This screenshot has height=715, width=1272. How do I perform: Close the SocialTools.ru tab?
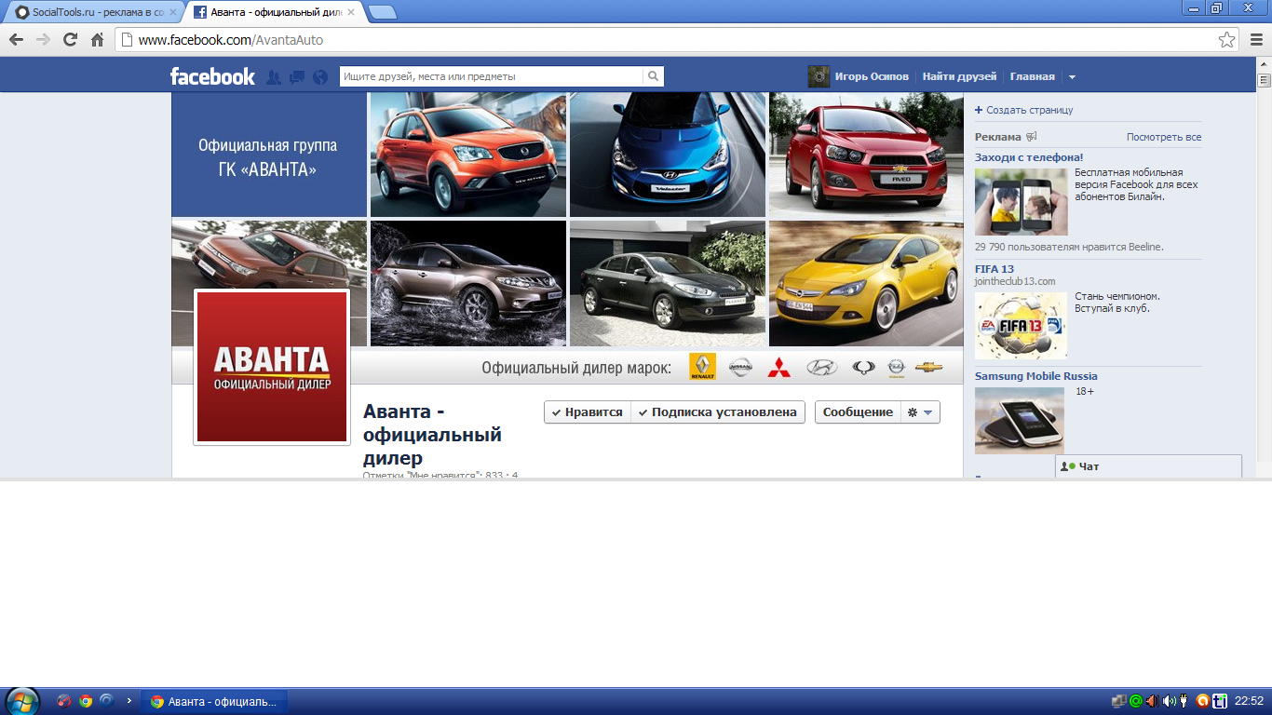pos(172,12)
